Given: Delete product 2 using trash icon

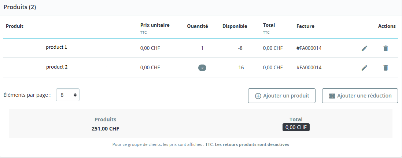Looking at the screenshot, I should (386, 68).
